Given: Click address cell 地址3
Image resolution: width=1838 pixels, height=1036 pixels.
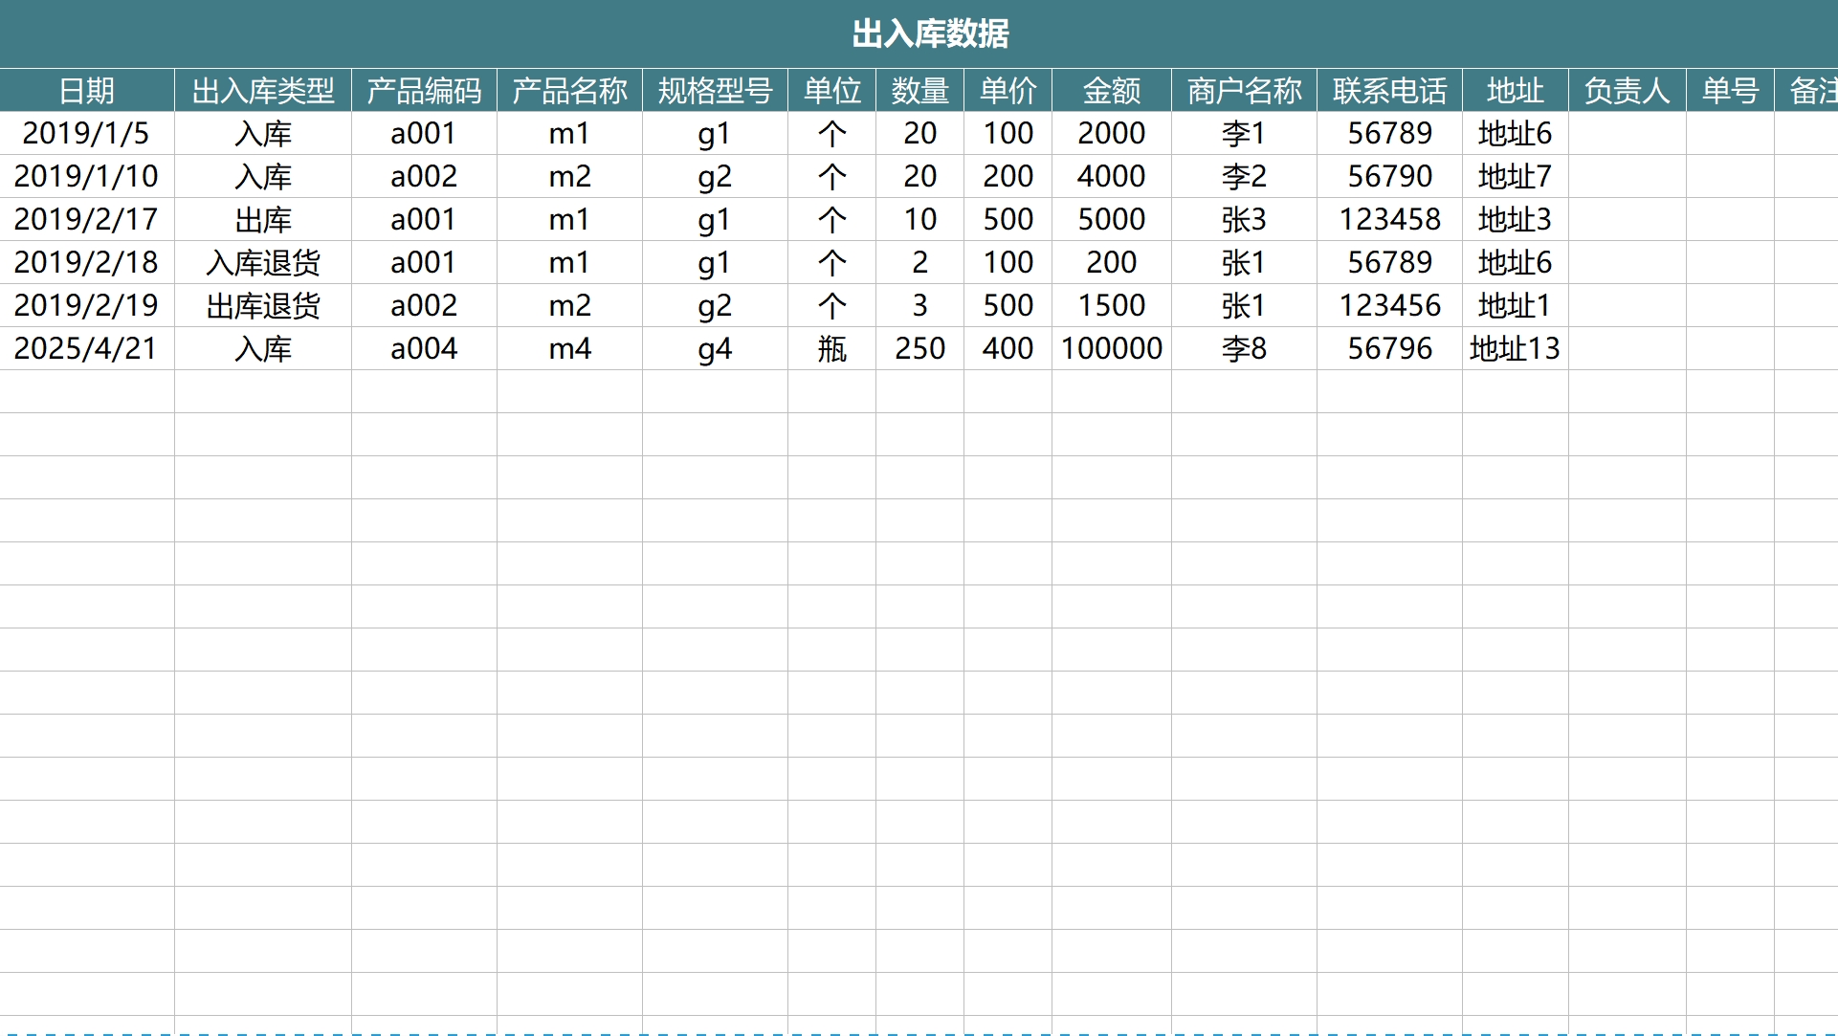Looking at the screenshot, I should [x=1515, y=219].
